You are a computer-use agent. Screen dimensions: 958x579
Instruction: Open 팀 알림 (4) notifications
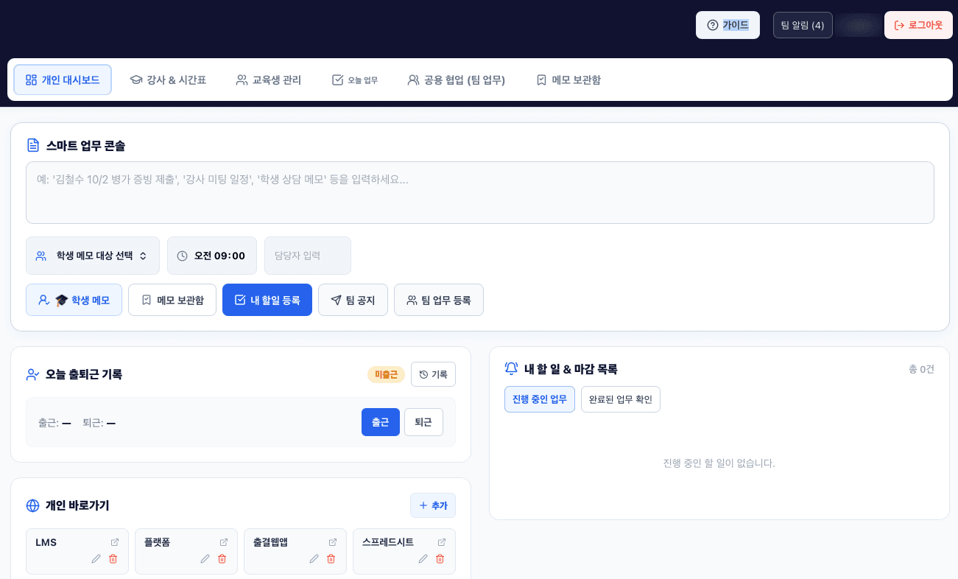coord(803,25)
